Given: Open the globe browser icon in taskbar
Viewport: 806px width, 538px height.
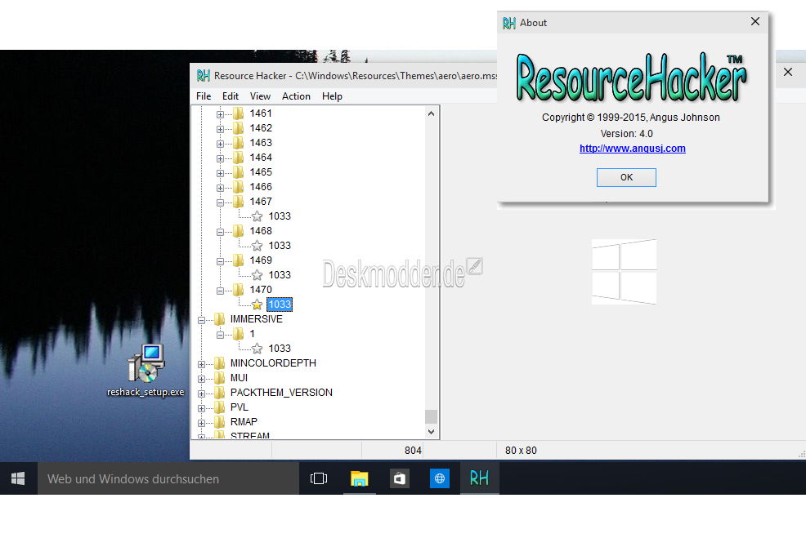Looking at the screenshot, I should 440,478.
